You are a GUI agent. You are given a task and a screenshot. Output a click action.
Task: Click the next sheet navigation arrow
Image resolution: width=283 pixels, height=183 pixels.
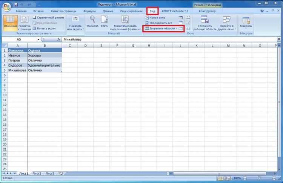click(11, 173)
